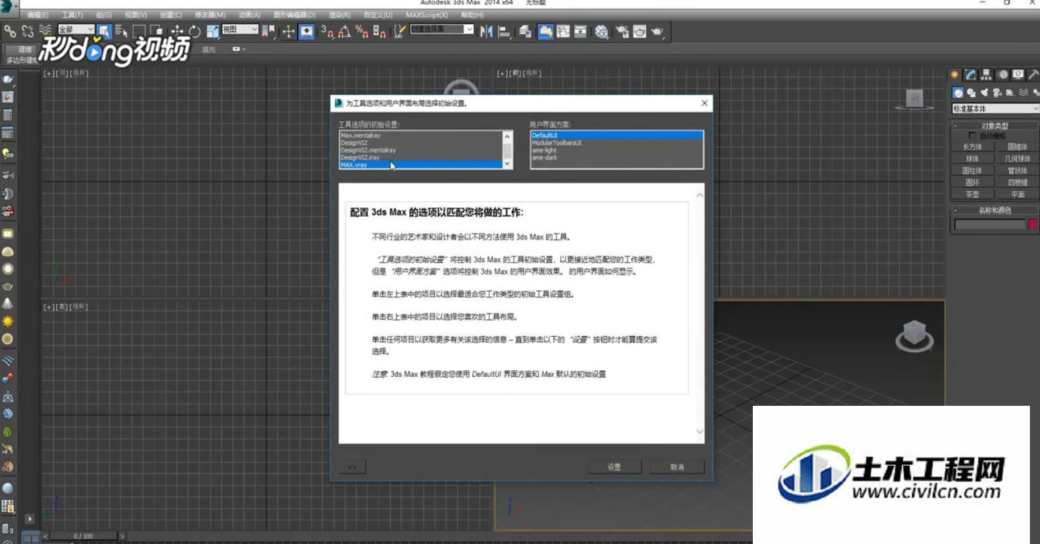Screen dimensions: 1040x544
Task: Click the Use Pivot Point Center icon
Action: pyautogui.click(x=268, y=31)
